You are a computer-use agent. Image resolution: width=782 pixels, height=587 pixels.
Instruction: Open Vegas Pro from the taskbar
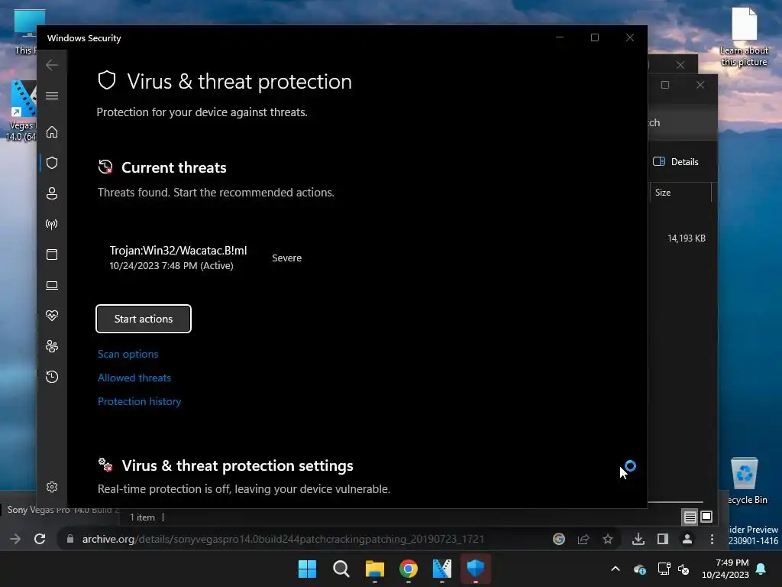click(442, 569)
